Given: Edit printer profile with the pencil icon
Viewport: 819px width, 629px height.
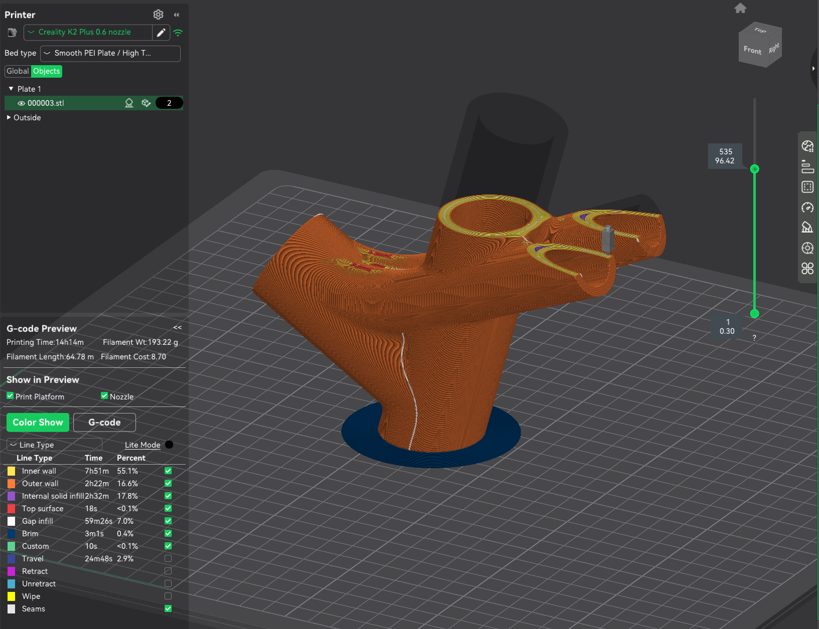Looking at the screenshot, I should (x=161, y=32).
